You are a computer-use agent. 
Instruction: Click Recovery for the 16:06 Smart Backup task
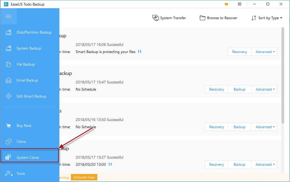[239, 52]
